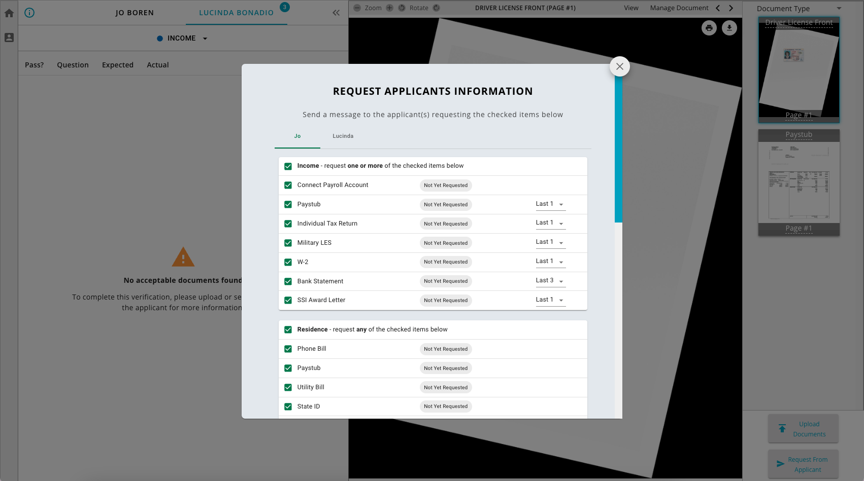
Task: Collapse the applicant panel with the double chevron
Action: click(336, 13)
